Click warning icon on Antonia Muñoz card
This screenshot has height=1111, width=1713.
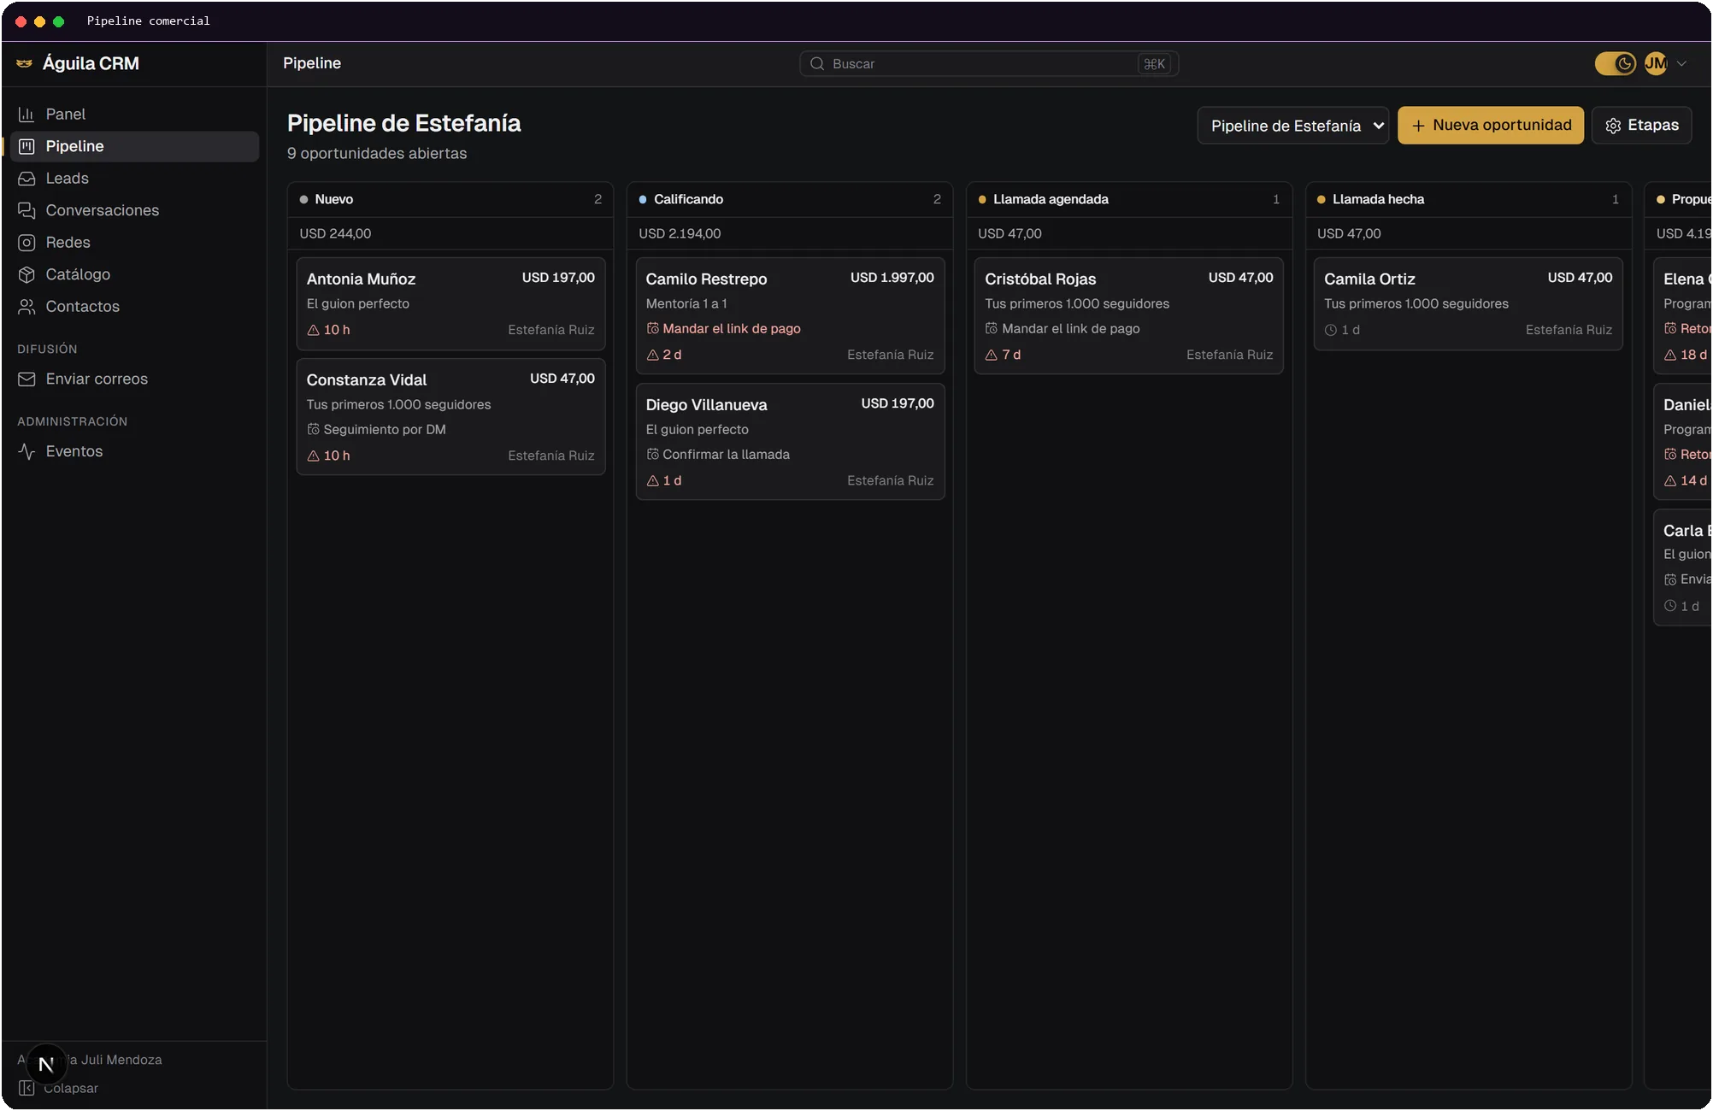[313, 330]
